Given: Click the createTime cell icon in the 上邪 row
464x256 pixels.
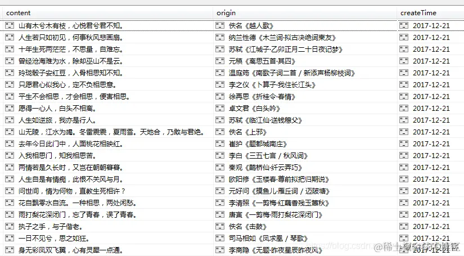Looking at the screenshot, I should [x=404, y=132].
